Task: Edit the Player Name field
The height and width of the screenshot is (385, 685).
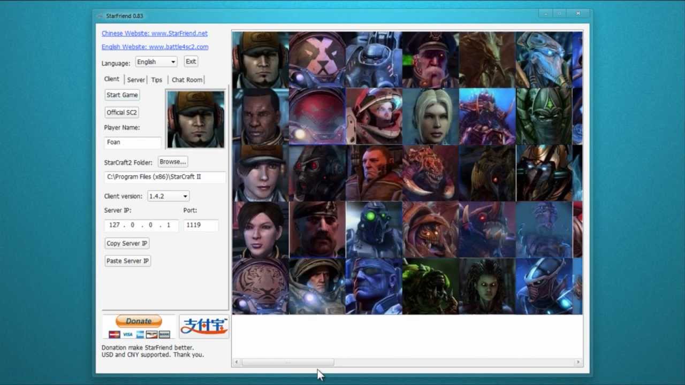Action: pos(133,142)
